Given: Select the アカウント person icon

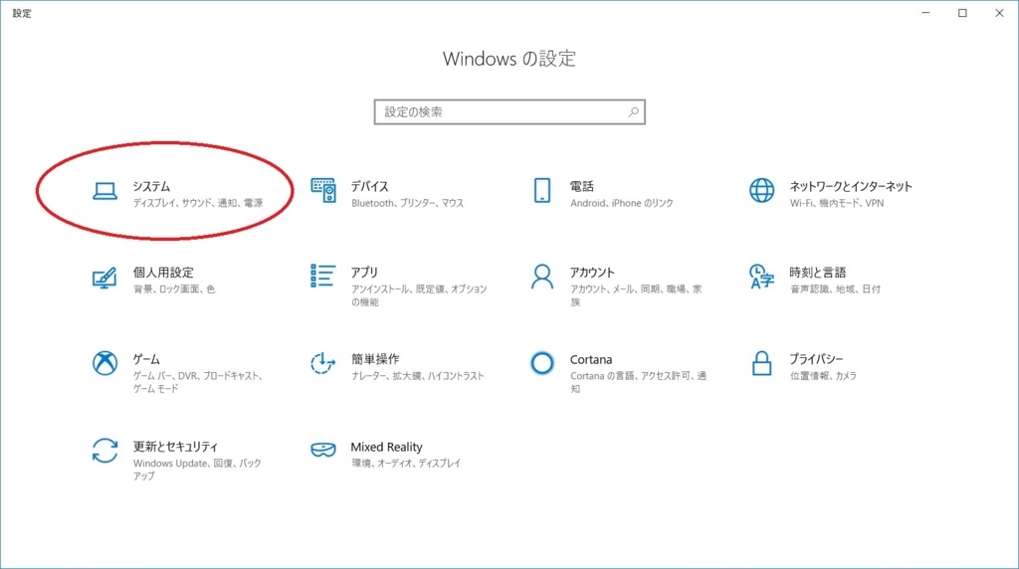Looking at the screenshot, I should 542,277.
